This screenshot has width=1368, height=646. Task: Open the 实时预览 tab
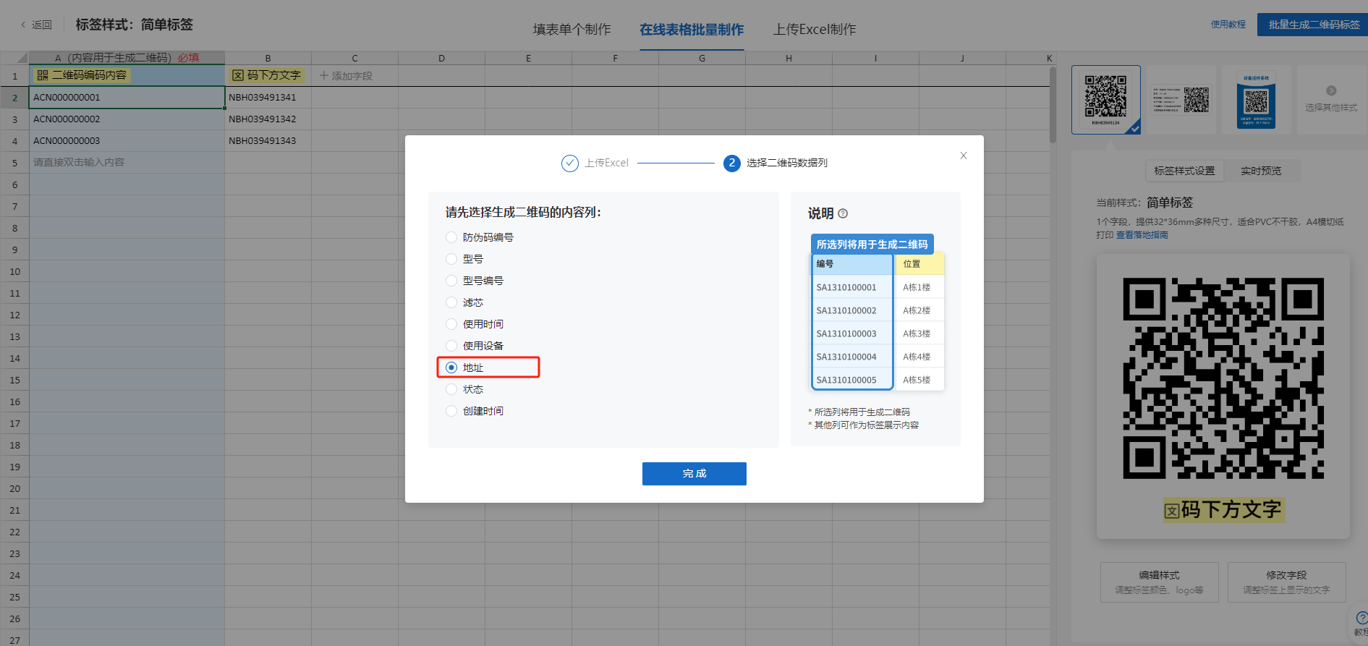pyautogui.click(x=1261, y=171)
